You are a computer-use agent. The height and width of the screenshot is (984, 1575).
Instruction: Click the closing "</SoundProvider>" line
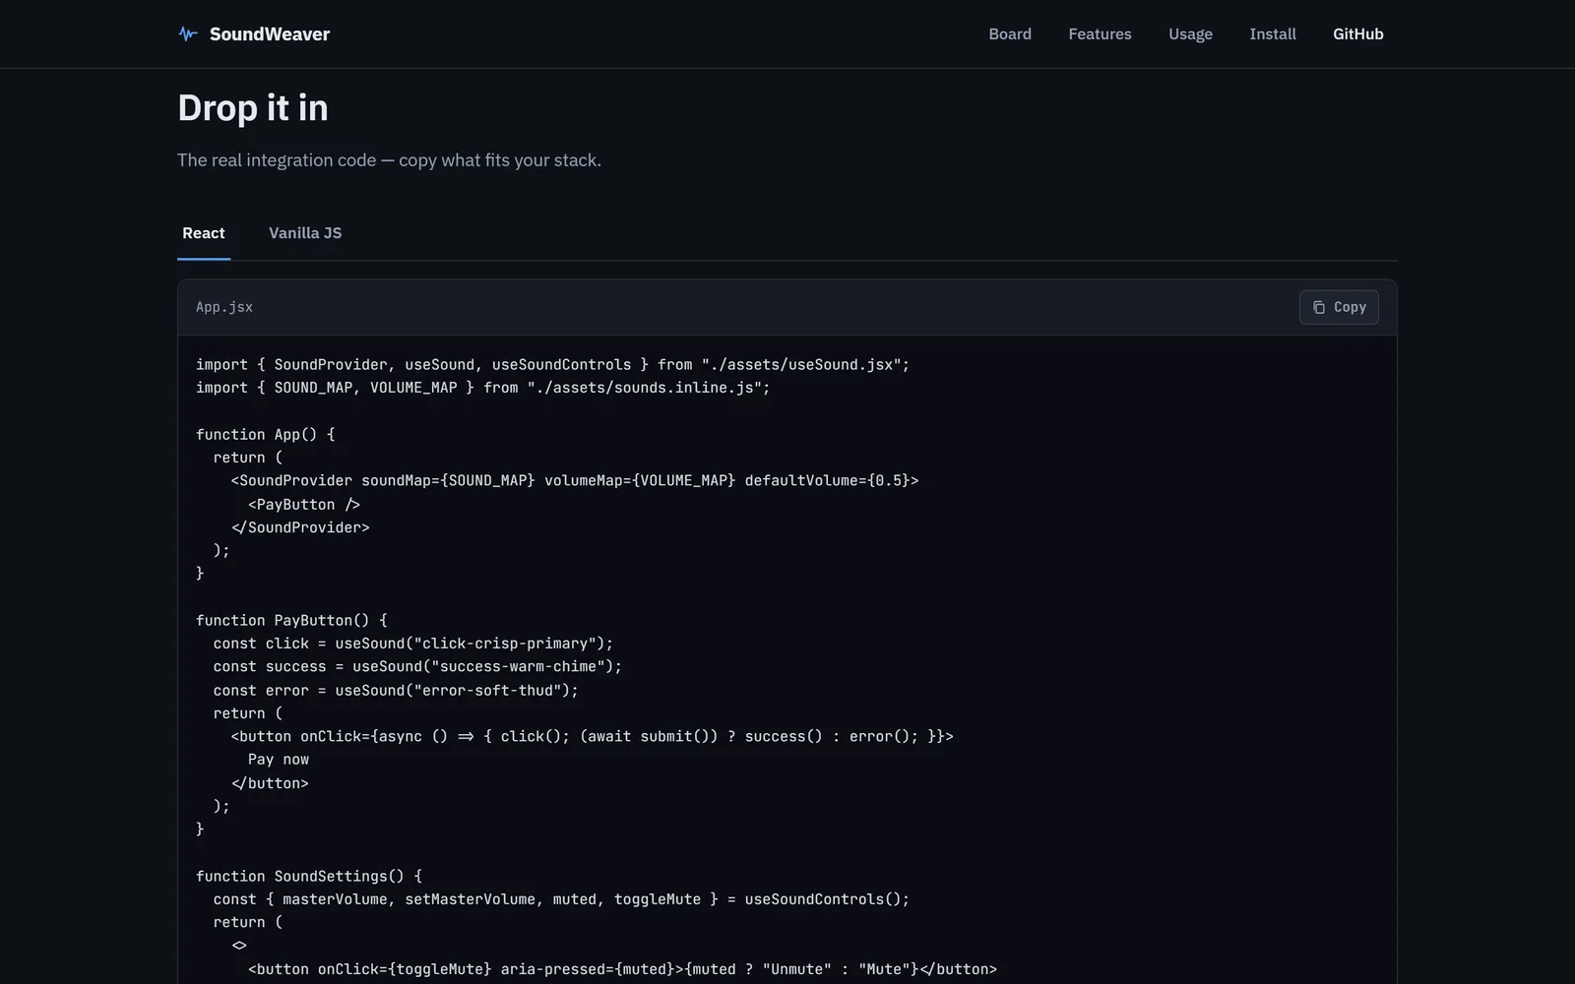(x=300, y=527)
